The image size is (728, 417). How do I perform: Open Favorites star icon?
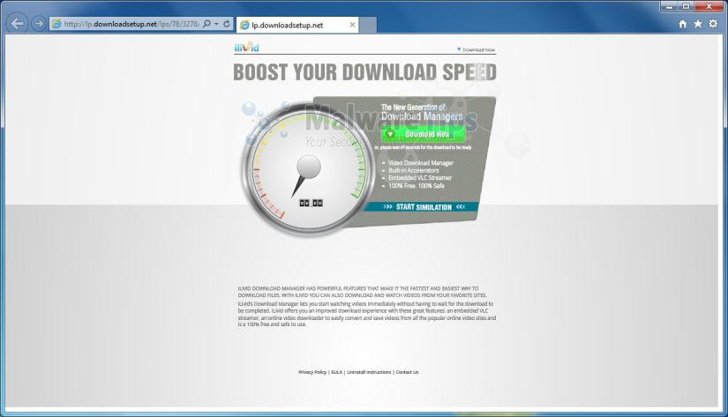point(698,24)
